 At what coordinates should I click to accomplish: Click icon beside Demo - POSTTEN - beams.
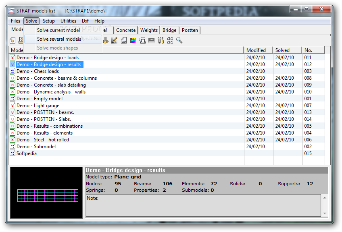[x=13, y=112]
